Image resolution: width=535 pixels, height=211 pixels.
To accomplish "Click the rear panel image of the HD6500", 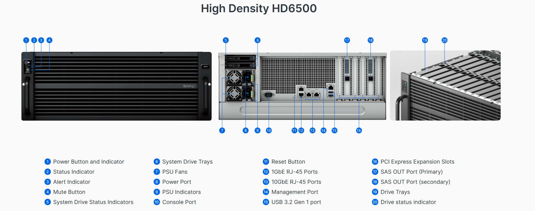I will 302,86.
